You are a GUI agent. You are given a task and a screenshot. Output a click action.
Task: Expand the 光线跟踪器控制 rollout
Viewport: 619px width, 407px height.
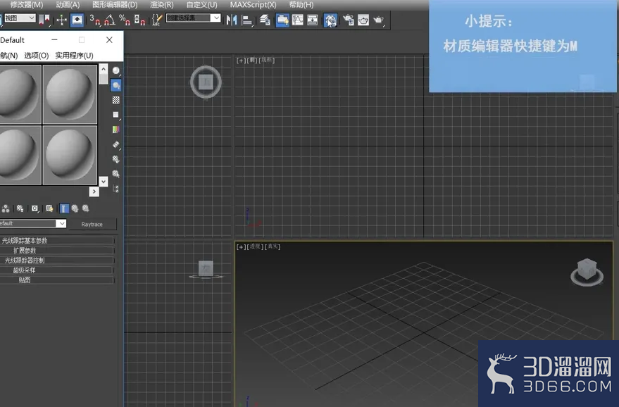pos(57,260)
